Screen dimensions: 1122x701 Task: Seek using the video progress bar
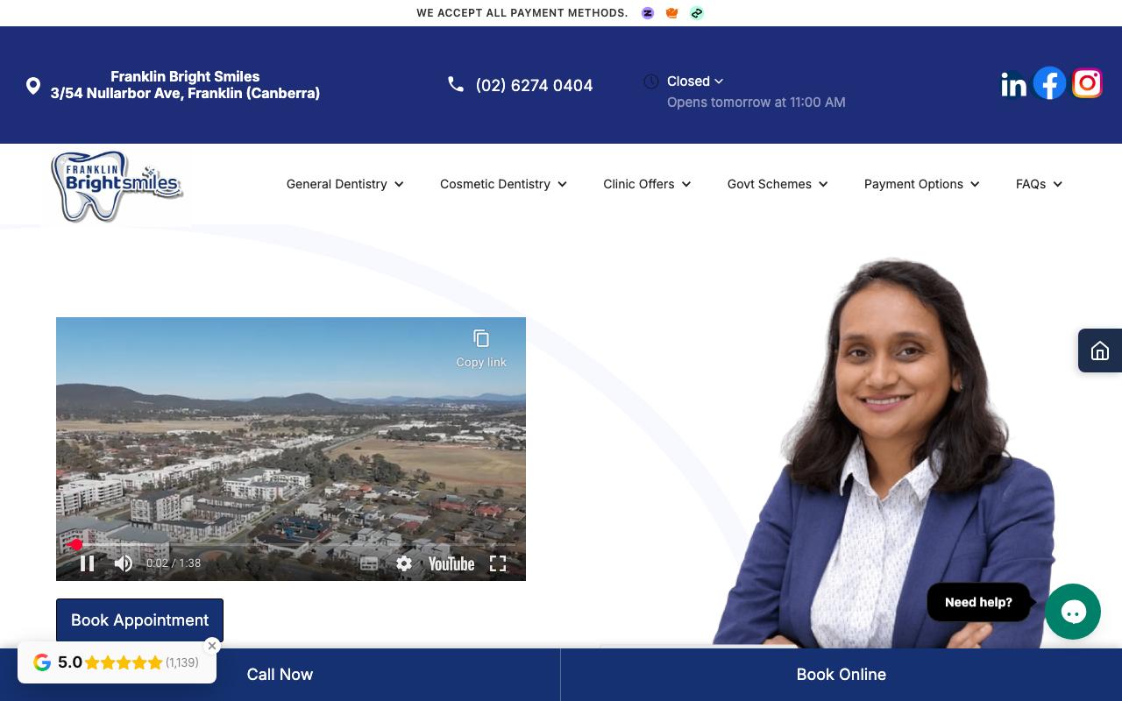291,545
